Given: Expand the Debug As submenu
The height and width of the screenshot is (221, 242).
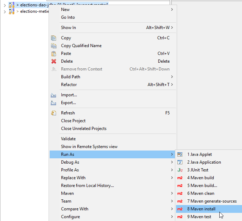Looking at the screenshot, I should tap(70, 162).
